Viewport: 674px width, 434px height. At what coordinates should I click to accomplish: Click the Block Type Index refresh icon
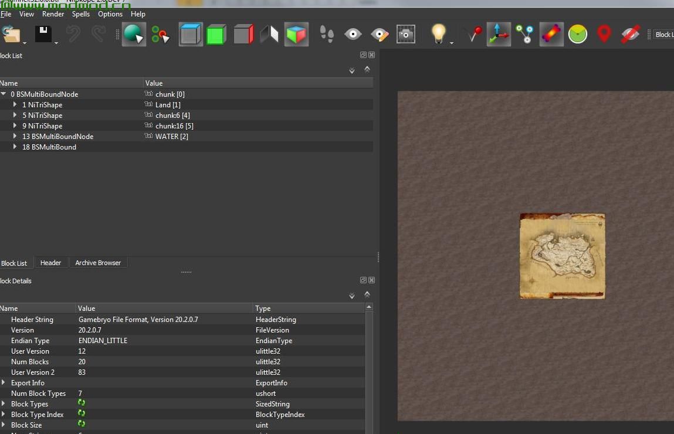tap(81, 413)
